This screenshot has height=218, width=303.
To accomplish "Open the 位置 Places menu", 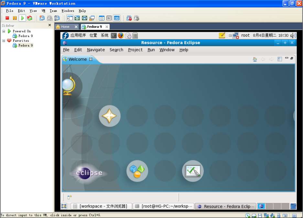I will tap(93, 35).
